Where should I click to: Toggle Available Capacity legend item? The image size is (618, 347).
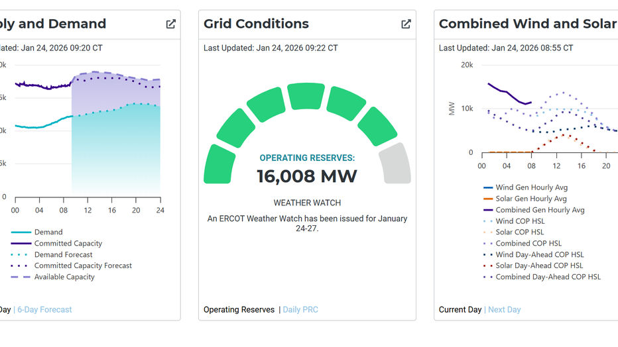pos(64,277)
